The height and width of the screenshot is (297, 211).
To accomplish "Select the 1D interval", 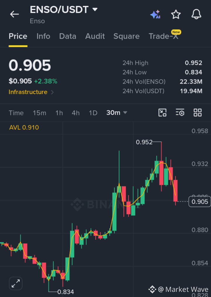I will [x=93, y=113].
